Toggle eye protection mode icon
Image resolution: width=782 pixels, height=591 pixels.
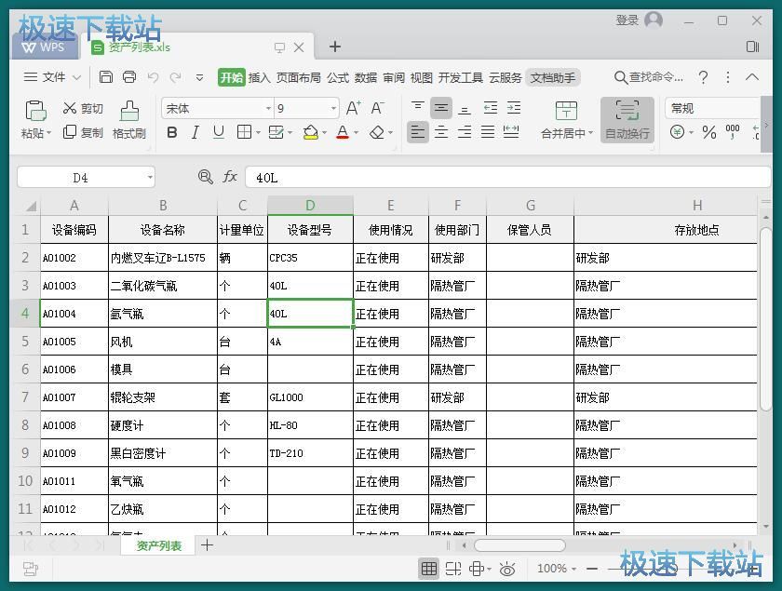[x=507, y=569]
